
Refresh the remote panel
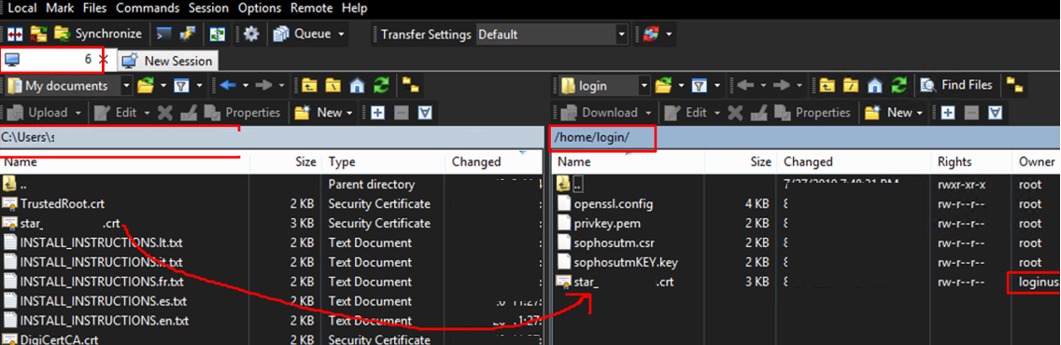899,86
